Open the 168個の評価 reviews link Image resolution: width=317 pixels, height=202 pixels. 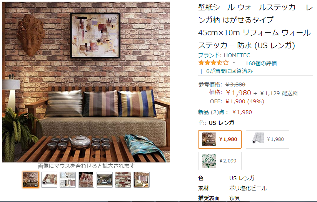(x=261, y=63)
